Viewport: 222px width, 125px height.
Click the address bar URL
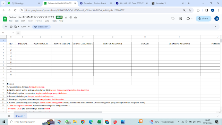pyautogui.click(x=75, y=10)
